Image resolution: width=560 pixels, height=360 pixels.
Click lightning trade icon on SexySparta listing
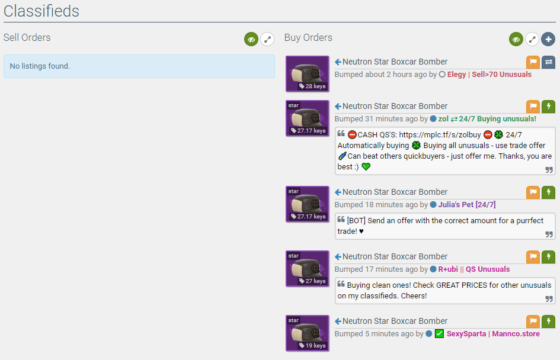549,322
